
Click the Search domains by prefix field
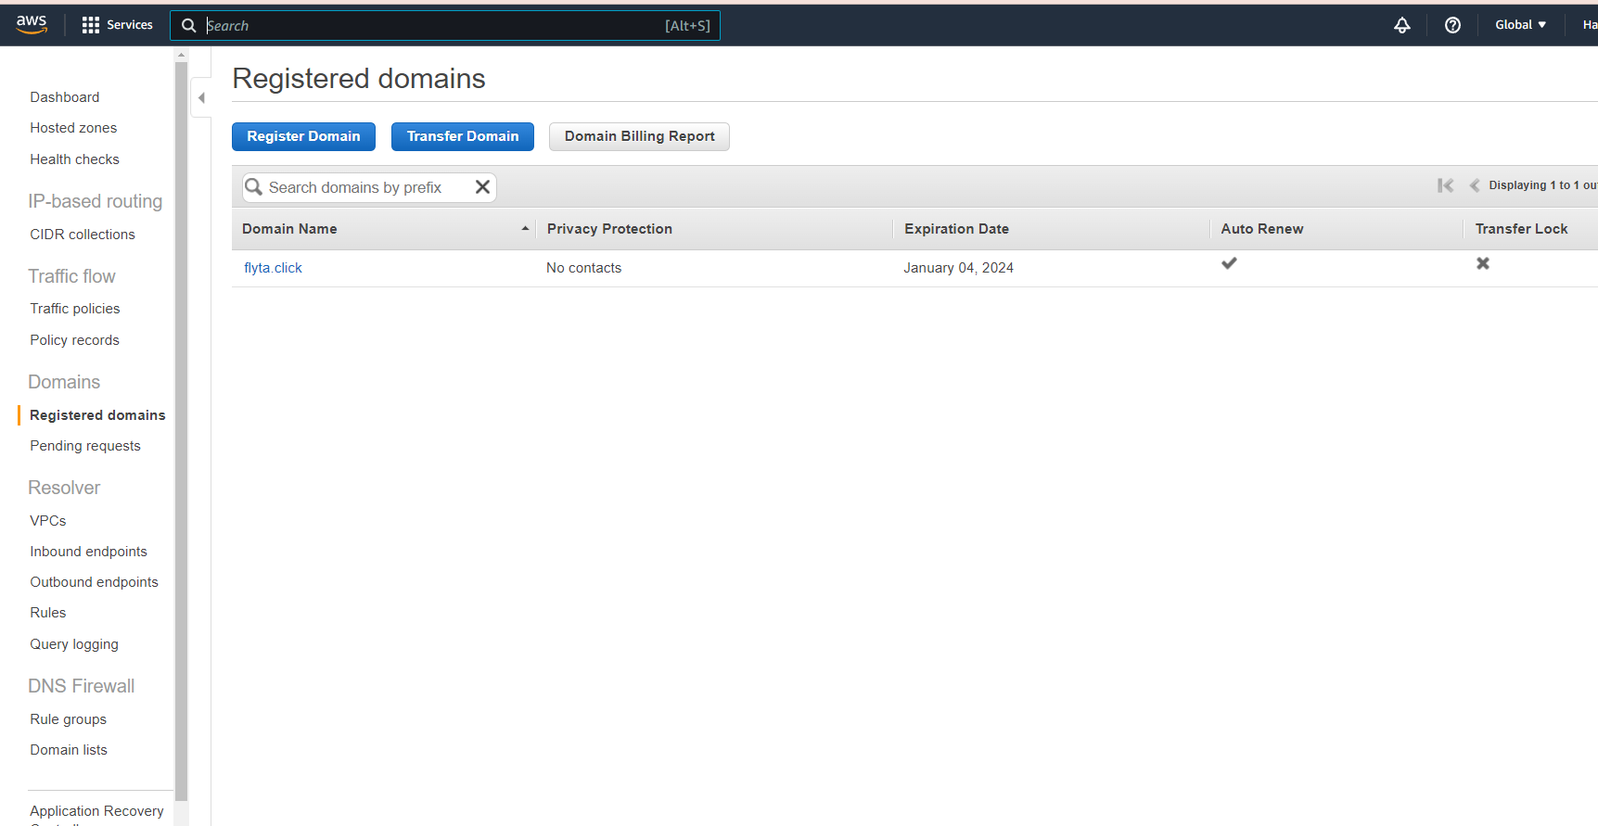[x=369, y=187]
